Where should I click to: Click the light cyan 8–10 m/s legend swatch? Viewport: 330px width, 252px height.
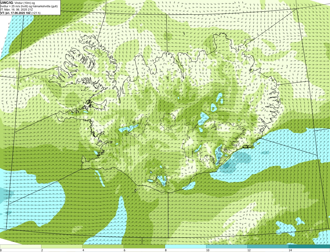[x=186, y=246]
